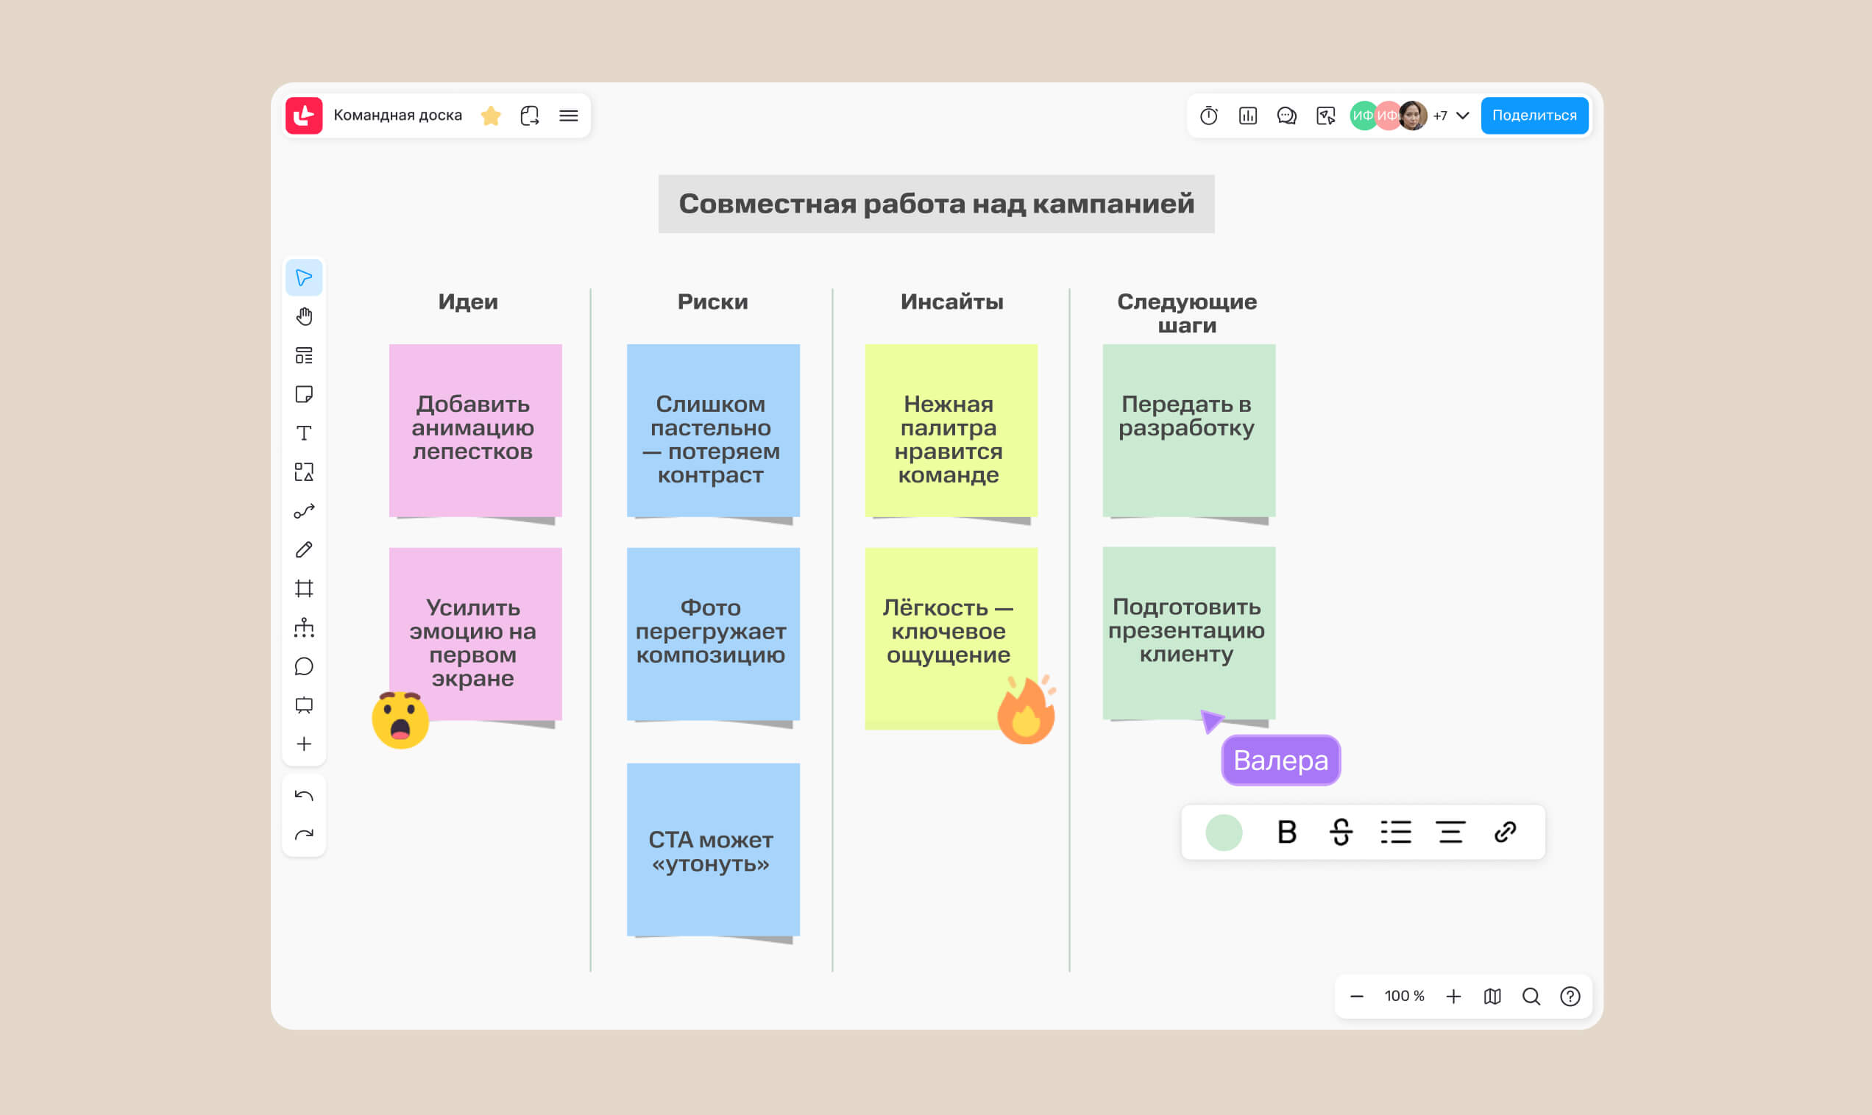The height and width of the screenshot is (1115, 1872).
Task: Select the pencil drawing tool
Action: pyautogui.click(x=304, y=550)
